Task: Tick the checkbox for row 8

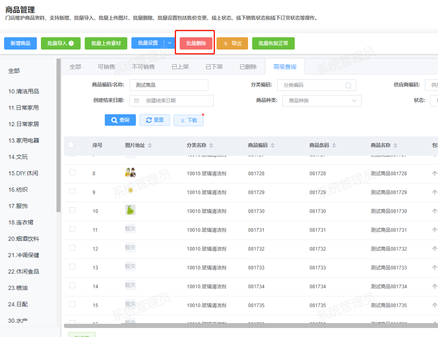Action: click(72, 172)
